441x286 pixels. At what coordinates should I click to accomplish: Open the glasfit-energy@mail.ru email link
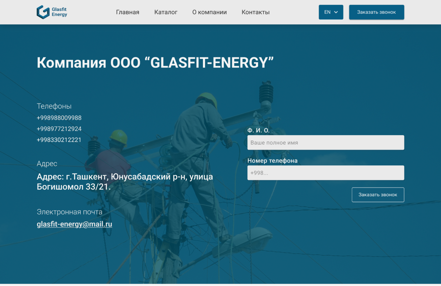tap(74, 224)
